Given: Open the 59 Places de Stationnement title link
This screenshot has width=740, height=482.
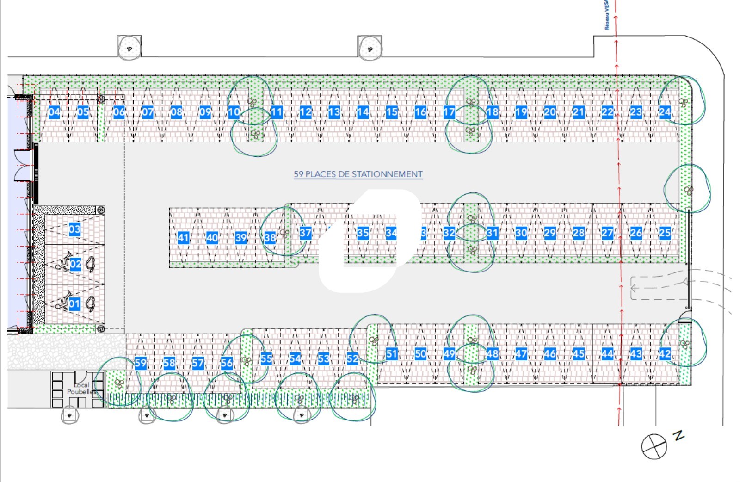Looking at the screenshot, I should pyautogui.click(x=358, y=174).
